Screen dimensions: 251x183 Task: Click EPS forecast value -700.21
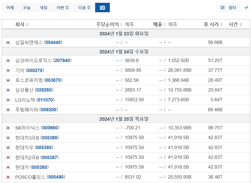click(132, 128)
